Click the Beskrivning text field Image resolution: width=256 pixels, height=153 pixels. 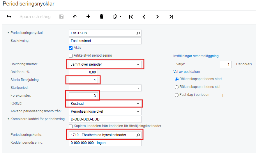pyautogui.click(x=105, y=41)
